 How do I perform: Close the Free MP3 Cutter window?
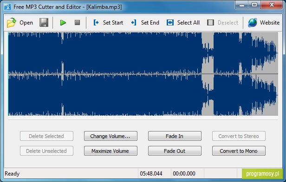click(272, 5)
